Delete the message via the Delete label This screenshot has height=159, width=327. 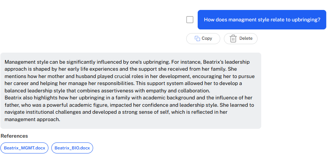tap(246, 38)
